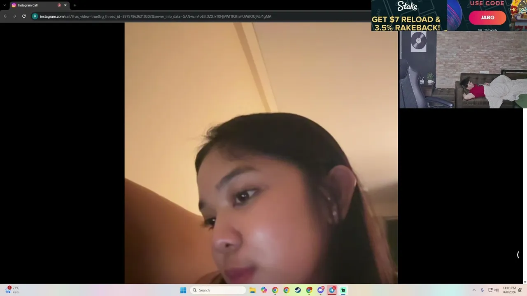This screenshot has height=296, width=527.
Task: Reload the Instagram call page
Action: coord(24,16)
